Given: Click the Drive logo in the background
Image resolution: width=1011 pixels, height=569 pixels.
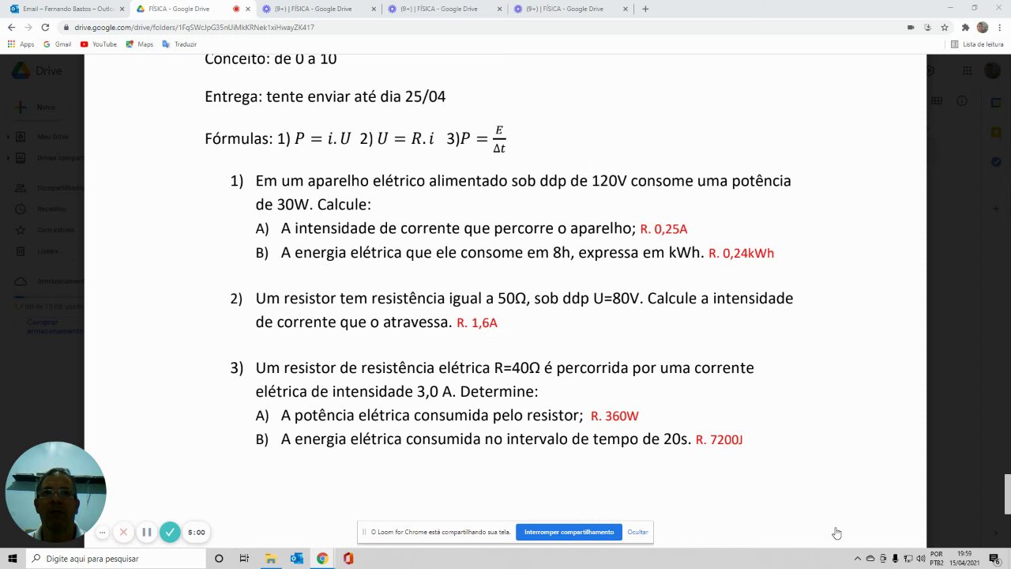Looking at the screenshot, I should tap(37, 70).
